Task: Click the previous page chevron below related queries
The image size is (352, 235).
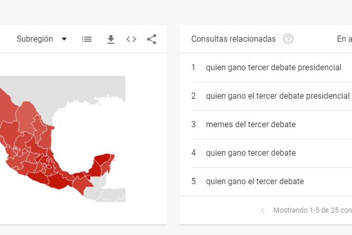Action: (x=262, y=210)
